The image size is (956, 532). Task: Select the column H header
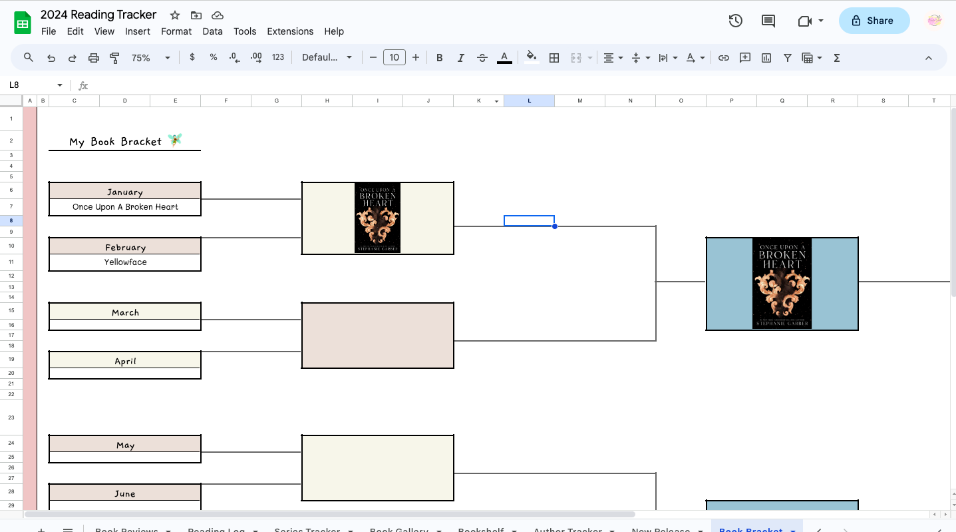coord(327,101)
